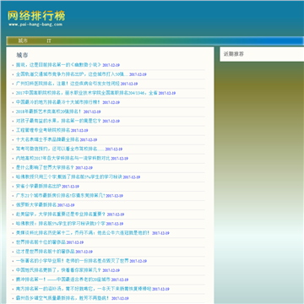
Task: Open the IT navigation tab
Action: point(49,41)
